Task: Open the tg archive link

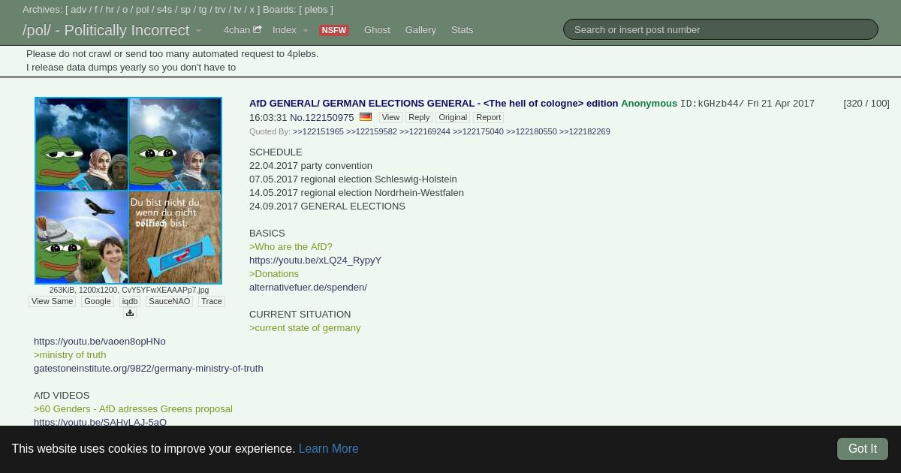Action: (203, 10)
